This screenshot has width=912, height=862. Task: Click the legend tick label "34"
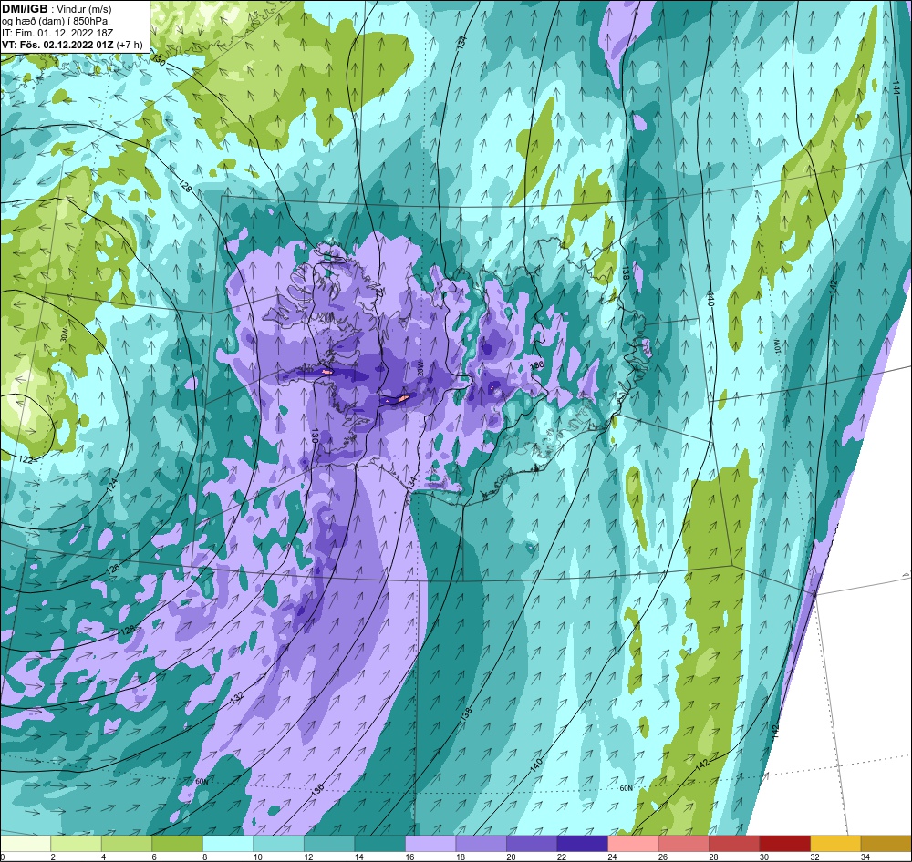(x=865, y=857)
